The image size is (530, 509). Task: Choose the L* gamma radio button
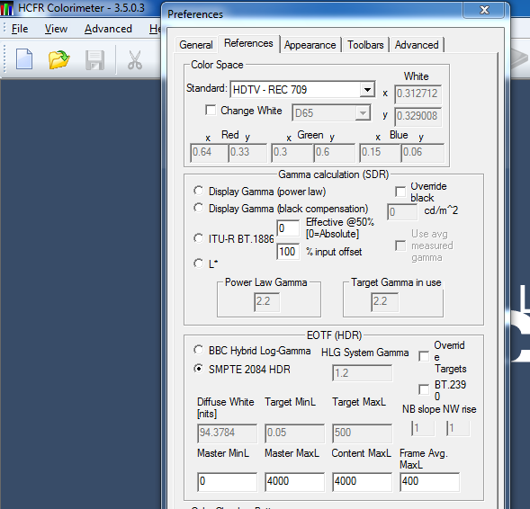pos(198,263)
